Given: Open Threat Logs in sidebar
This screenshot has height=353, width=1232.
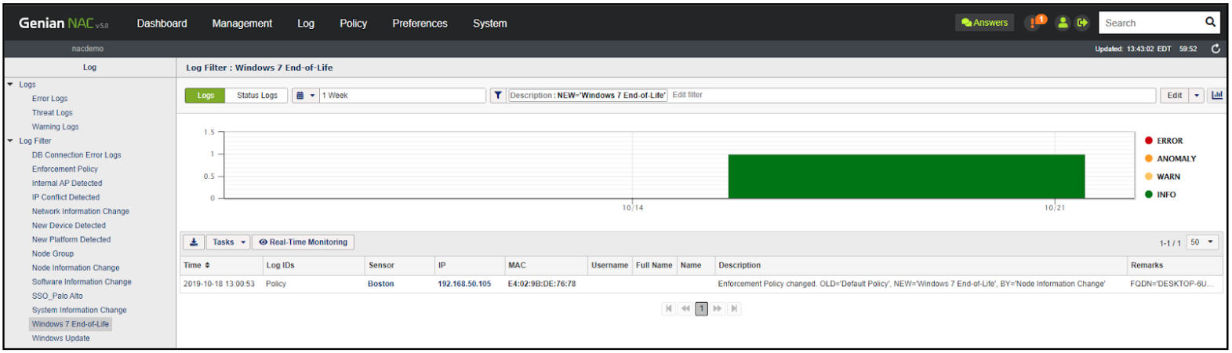Looking at the screenshot, I should pyautogui.click(x=52, y=113).
